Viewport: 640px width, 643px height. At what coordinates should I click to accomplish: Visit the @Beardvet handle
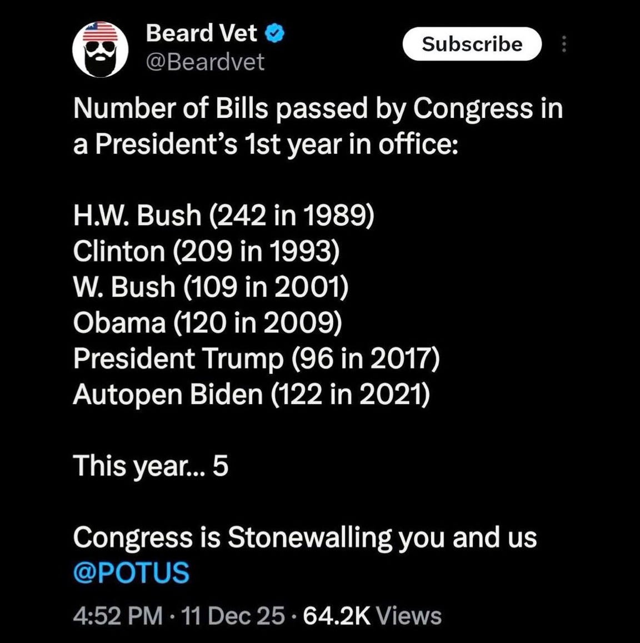coord(205,62)
